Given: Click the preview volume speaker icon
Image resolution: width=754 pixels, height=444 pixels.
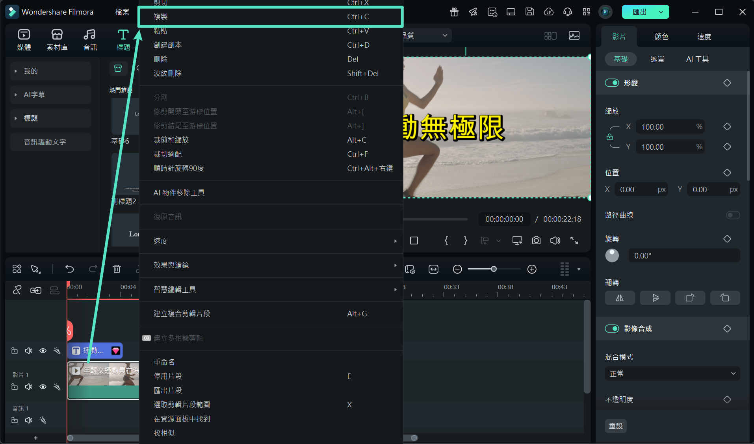Looking at the screenshot, I should 555,240.
